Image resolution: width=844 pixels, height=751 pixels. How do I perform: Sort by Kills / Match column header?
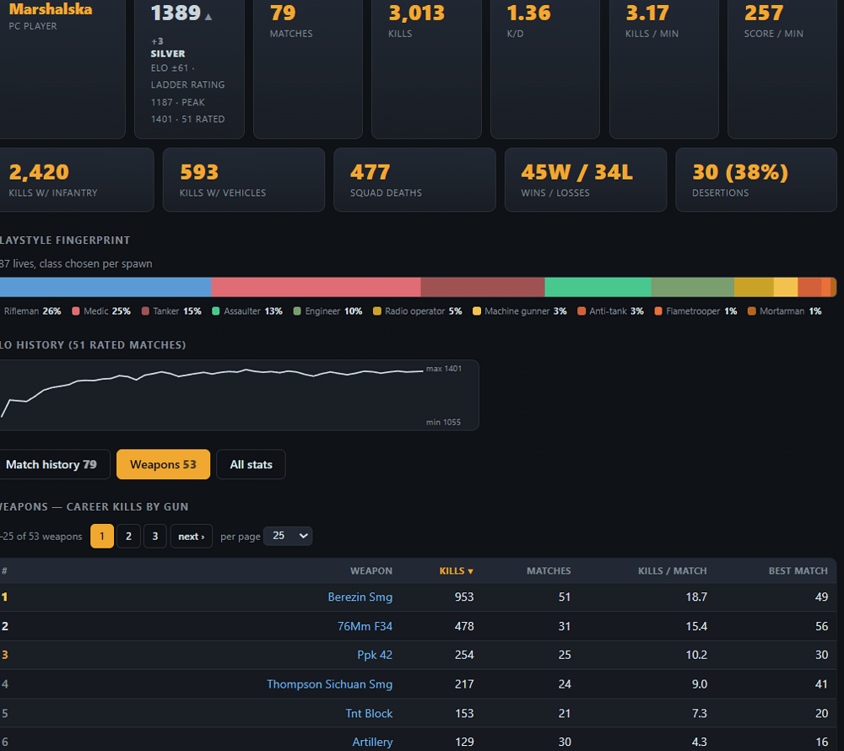point(672,570)
